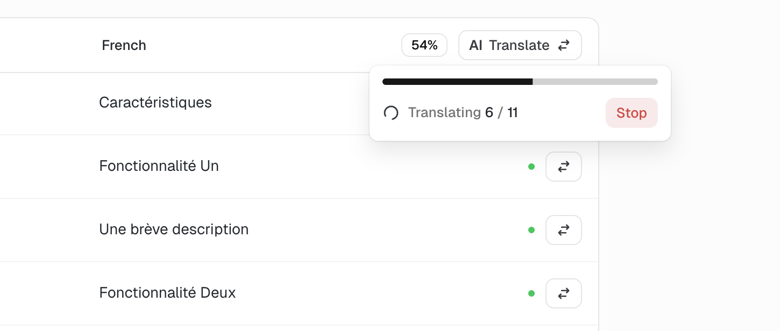Image resolution: width=780 pixels, height=331 pixels.
Task: Retranslate the Fonctionnalité Un row
Action: tap(563, 167)
